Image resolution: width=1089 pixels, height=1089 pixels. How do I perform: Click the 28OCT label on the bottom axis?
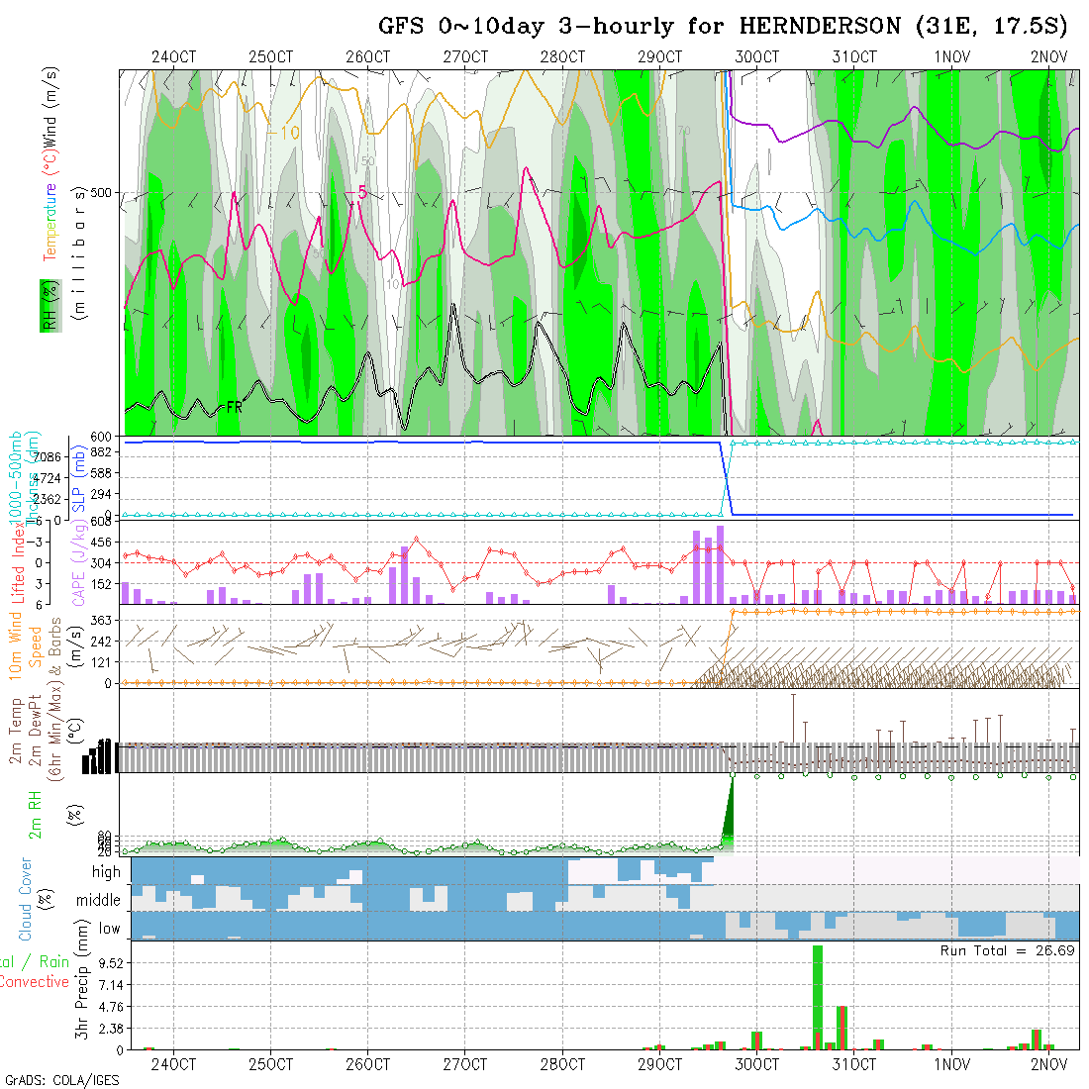point(561,1065)
